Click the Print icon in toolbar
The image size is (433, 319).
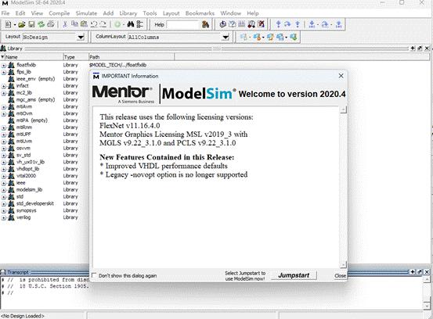click(x=51, y=24)
